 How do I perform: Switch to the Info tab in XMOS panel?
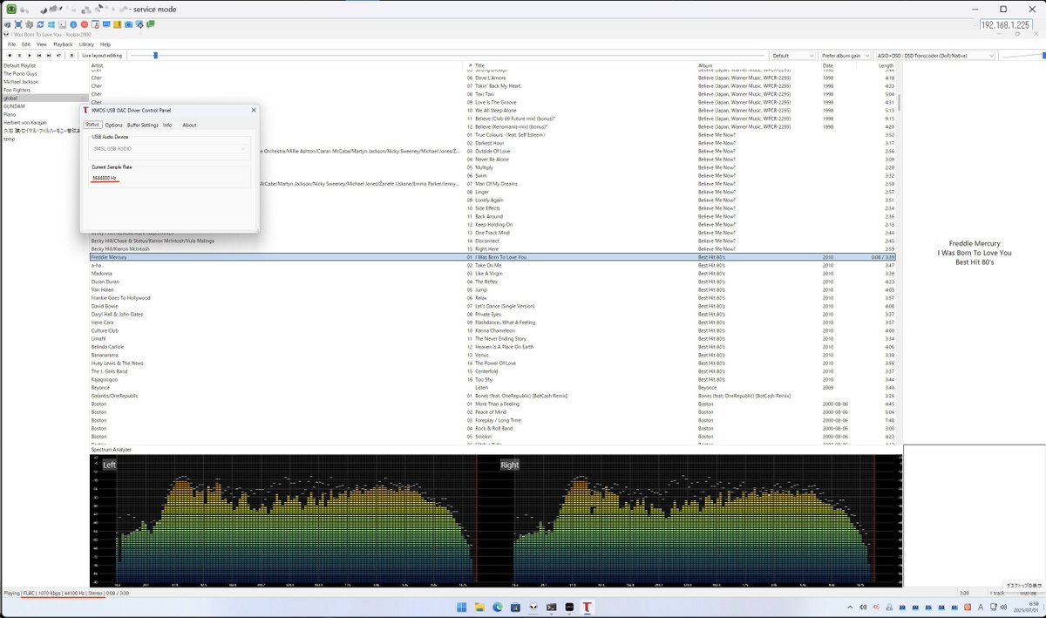tap(167, 125)
